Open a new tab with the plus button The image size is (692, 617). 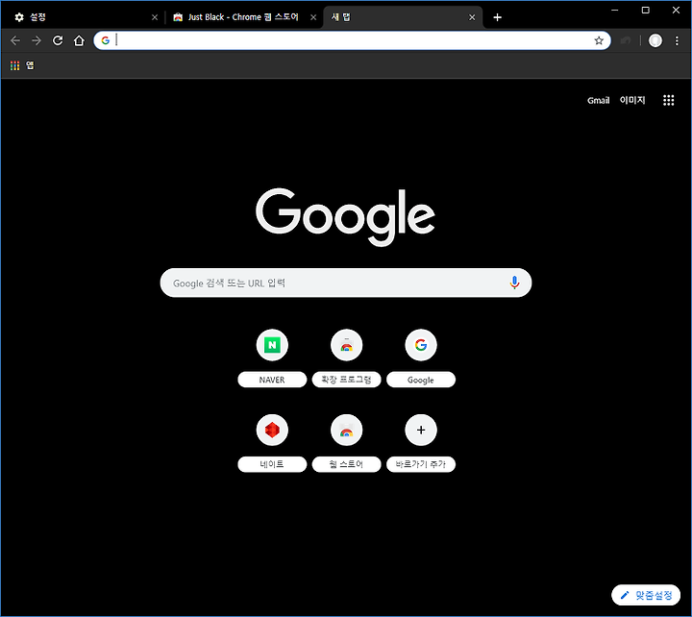(x=498, y=17)
